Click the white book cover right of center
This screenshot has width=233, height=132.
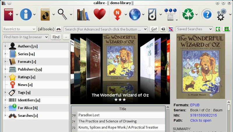(x=147, y=58)
